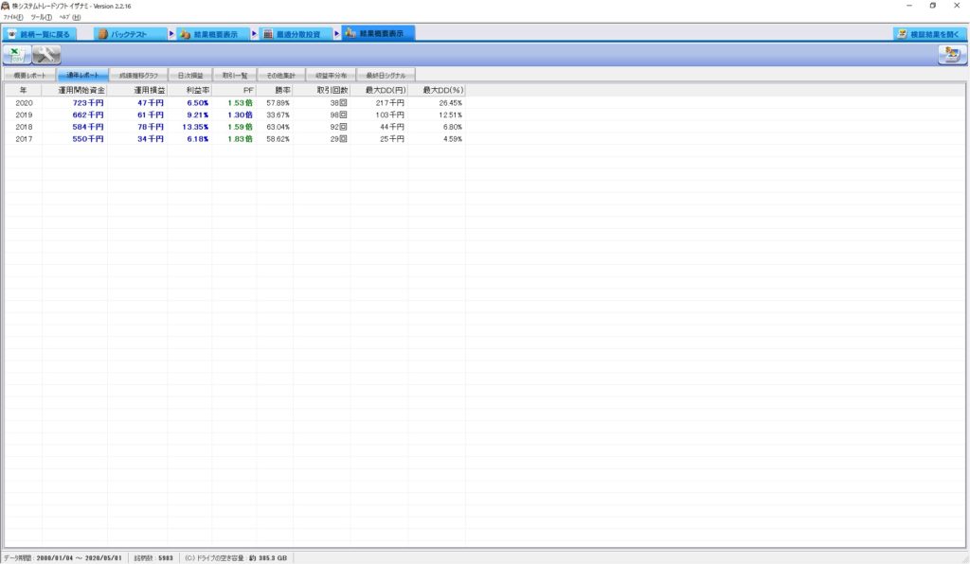Open the ファイル menu
The height and width of the screenshot is (564, 970).
click(x=12, y=17)
